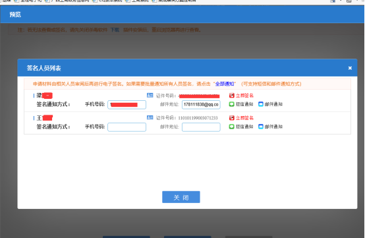The width and height of the screenshot is (365, 238).
Task: Click the green SMS icon in 王 row
Action: (x=231, y=127)
